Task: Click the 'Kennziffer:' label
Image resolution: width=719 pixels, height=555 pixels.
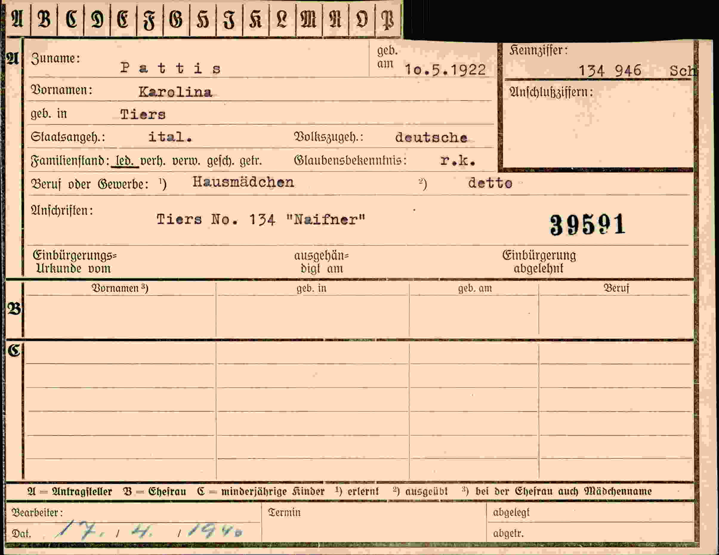Action: [x=539, y=50]
